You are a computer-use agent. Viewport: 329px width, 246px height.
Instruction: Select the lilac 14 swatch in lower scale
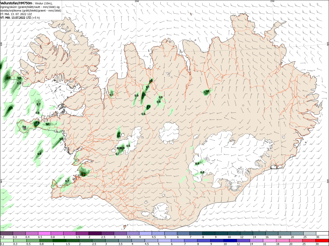click(256, 241)
